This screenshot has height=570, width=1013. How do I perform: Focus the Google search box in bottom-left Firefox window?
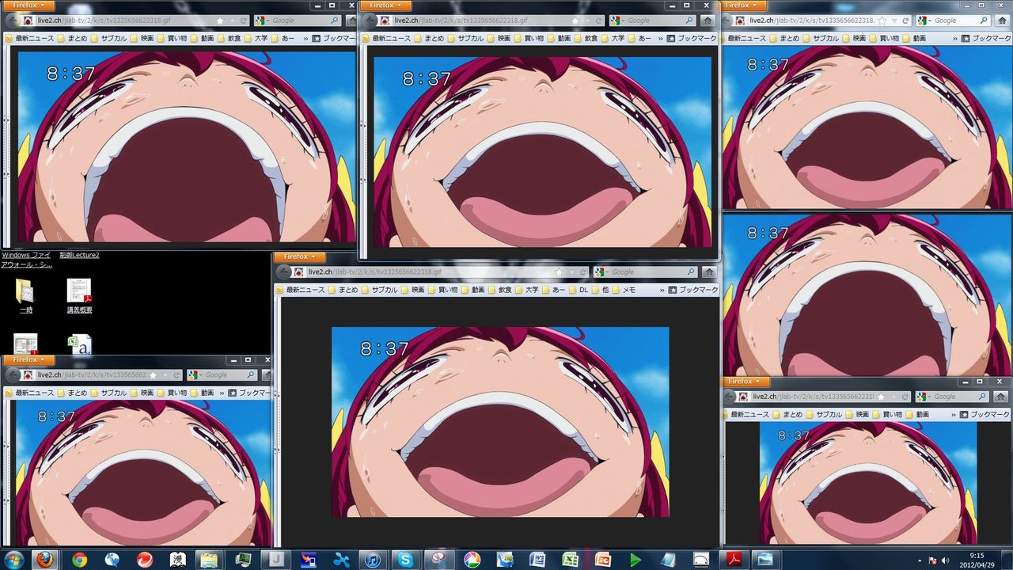[221, 374]
